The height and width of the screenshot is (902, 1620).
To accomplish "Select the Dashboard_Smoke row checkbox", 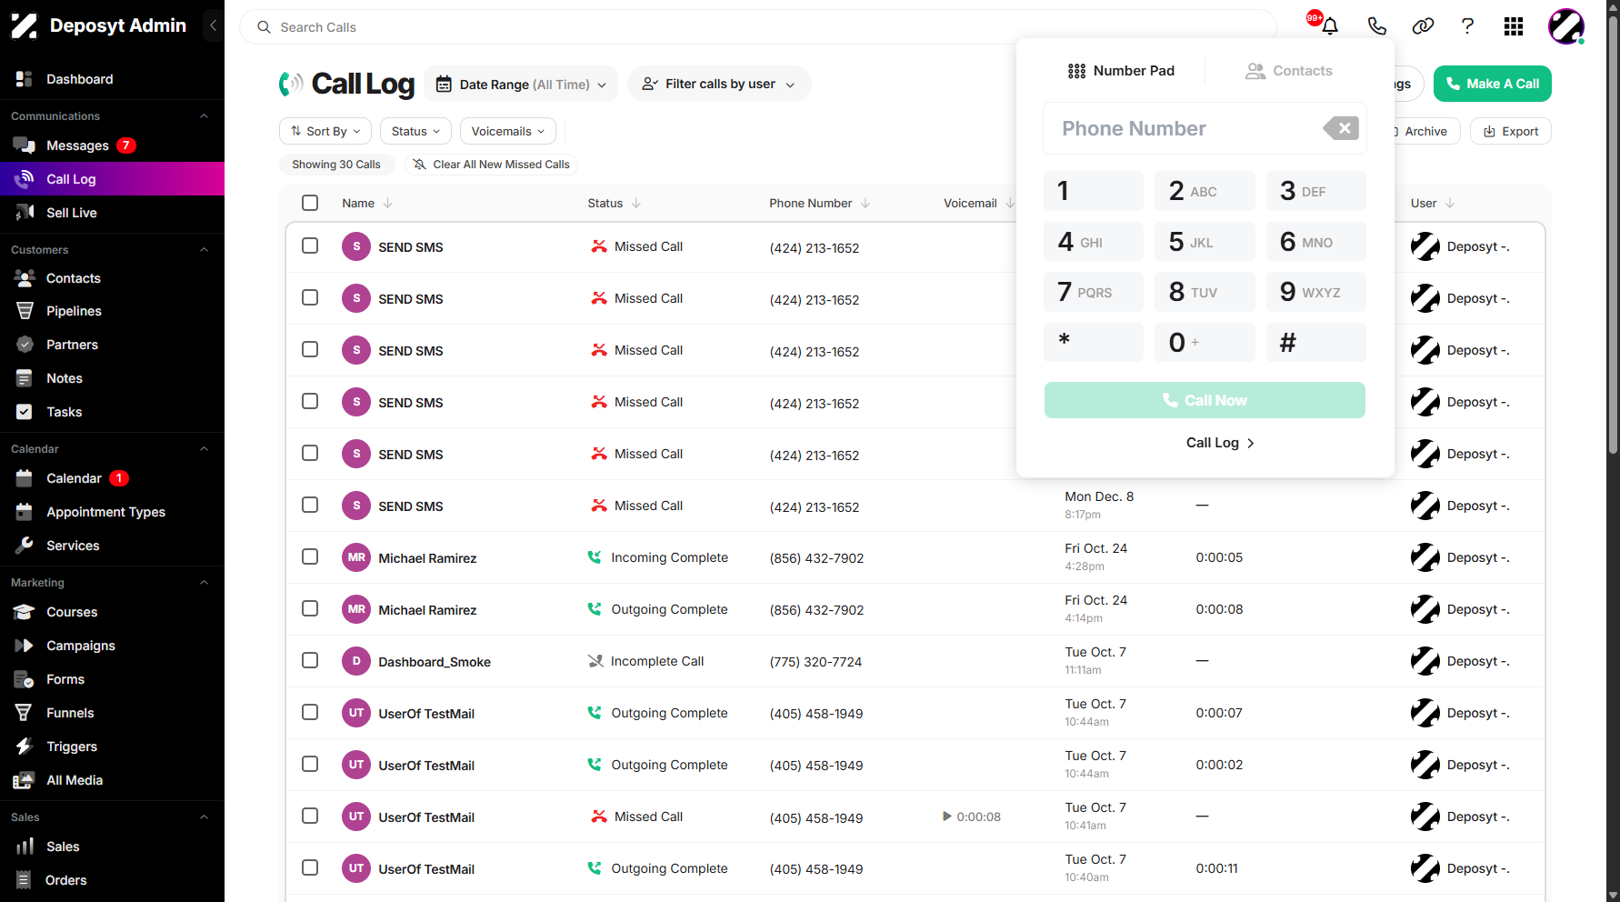I will [x=310, y=660].
